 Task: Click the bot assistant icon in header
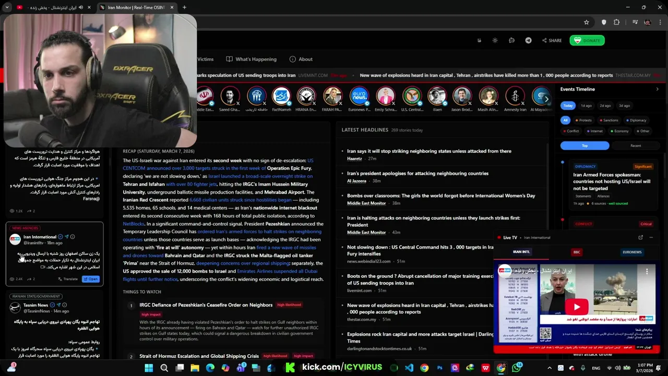coord(511,40)
